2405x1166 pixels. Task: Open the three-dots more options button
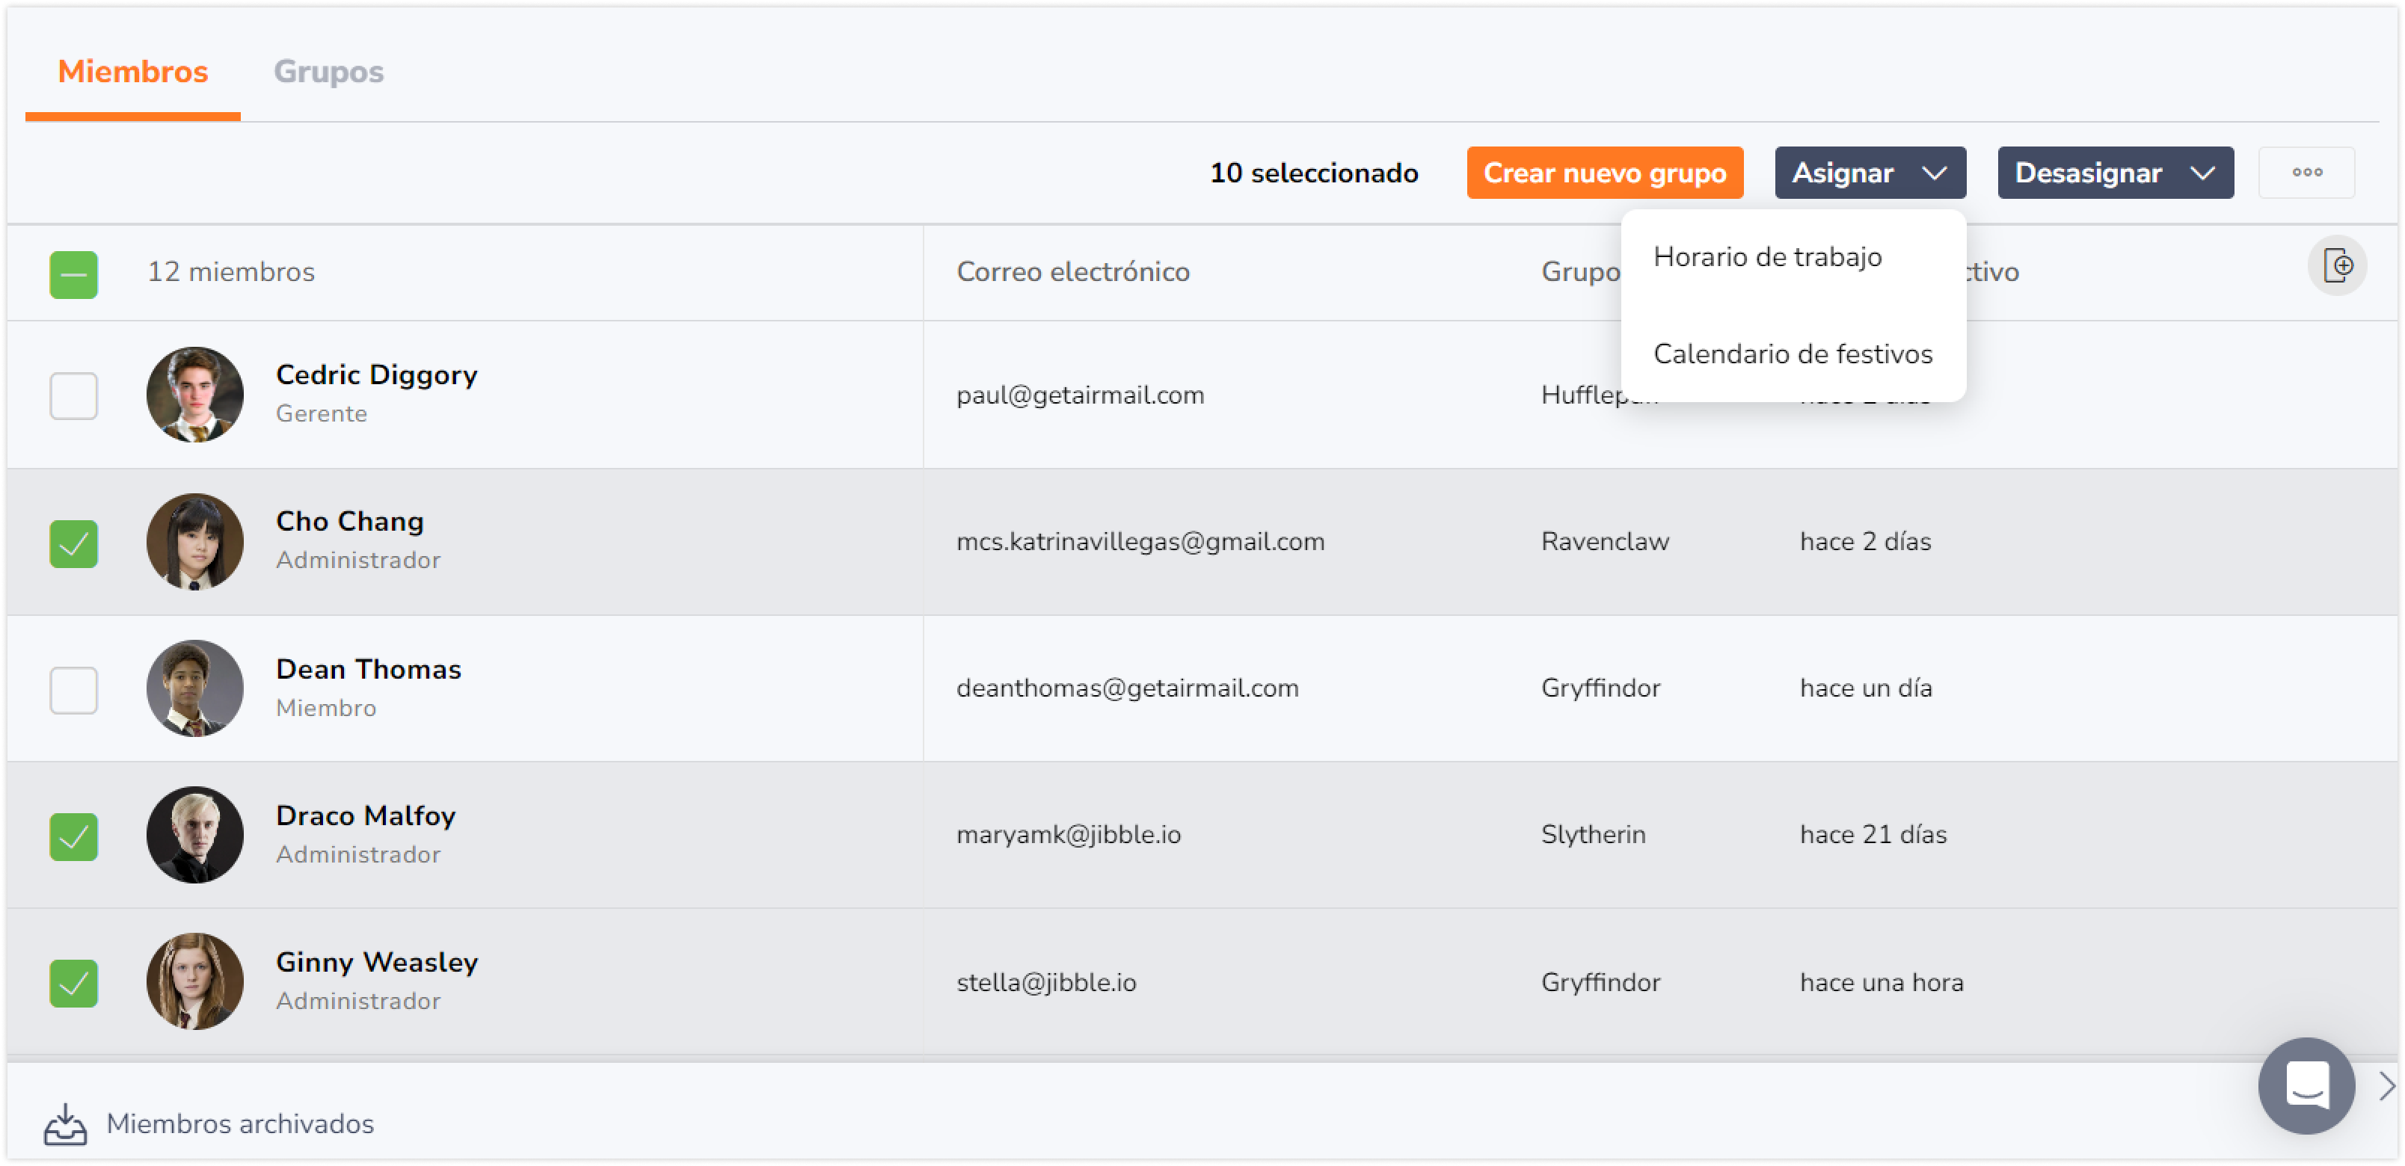2306,173
